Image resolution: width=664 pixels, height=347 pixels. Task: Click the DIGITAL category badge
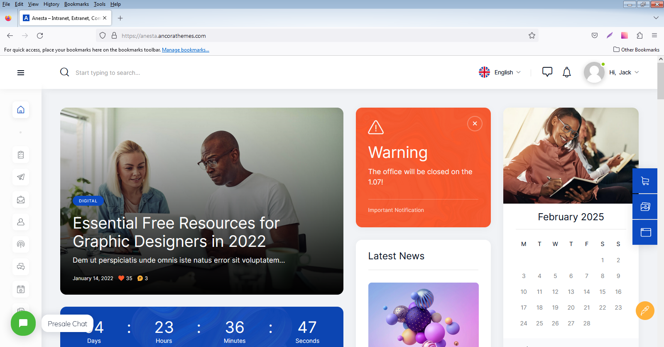click(88, 201)
